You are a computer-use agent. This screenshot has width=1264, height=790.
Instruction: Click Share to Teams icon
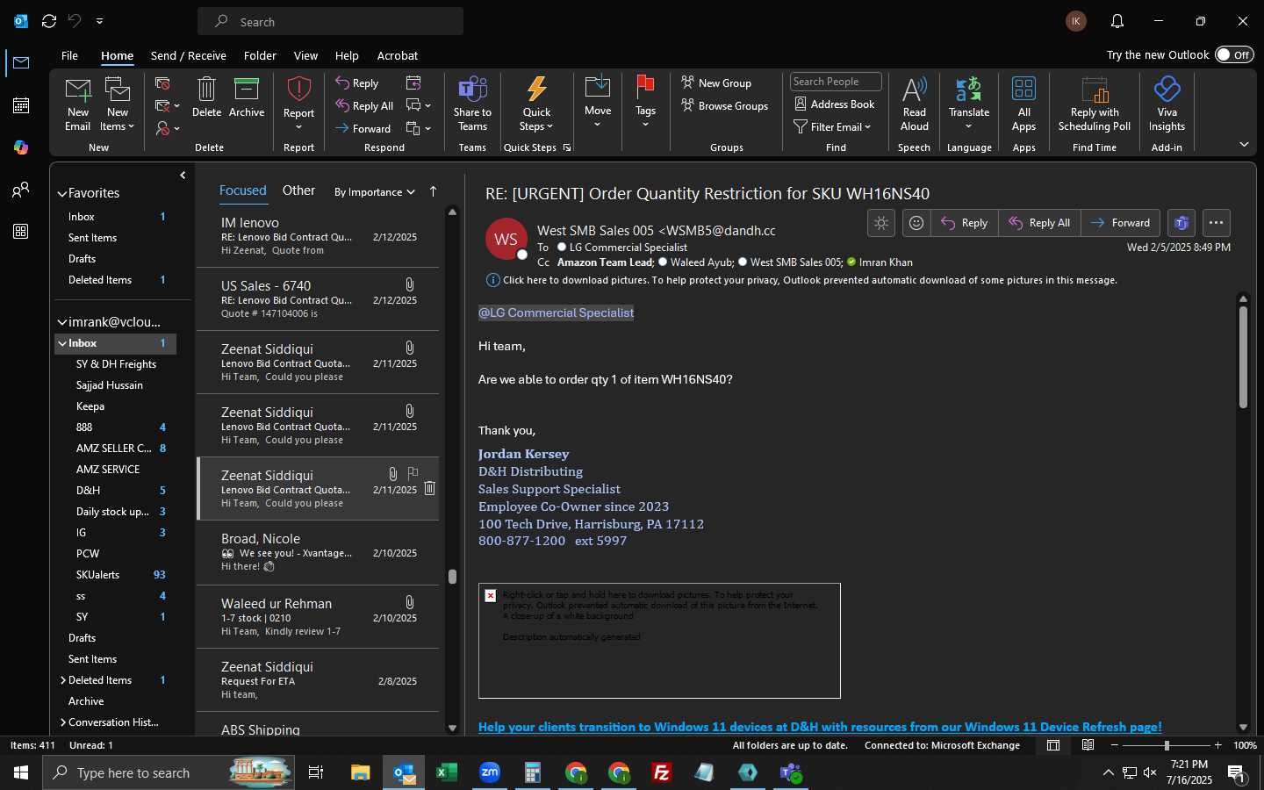coord(472,104)
